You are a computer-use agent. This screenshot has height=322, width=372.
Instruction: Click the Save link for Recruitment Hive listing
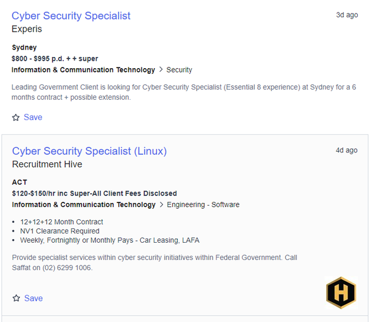pos(33,298)
